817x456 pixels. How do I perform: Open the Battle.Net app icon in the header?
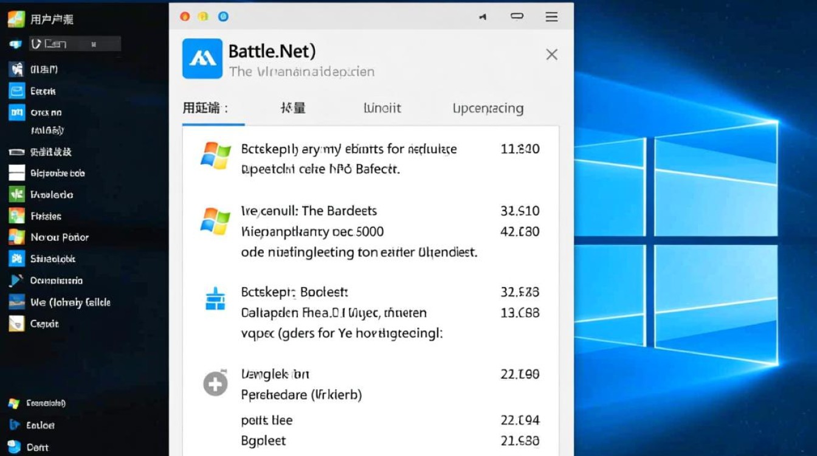pos(201,59)
